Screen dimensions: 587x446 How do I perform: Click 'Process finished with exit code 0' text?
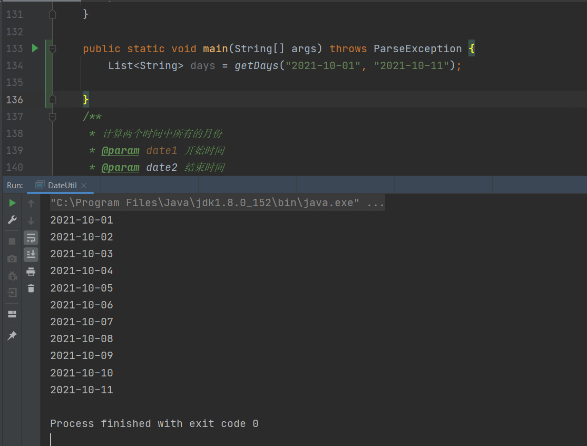154,423
